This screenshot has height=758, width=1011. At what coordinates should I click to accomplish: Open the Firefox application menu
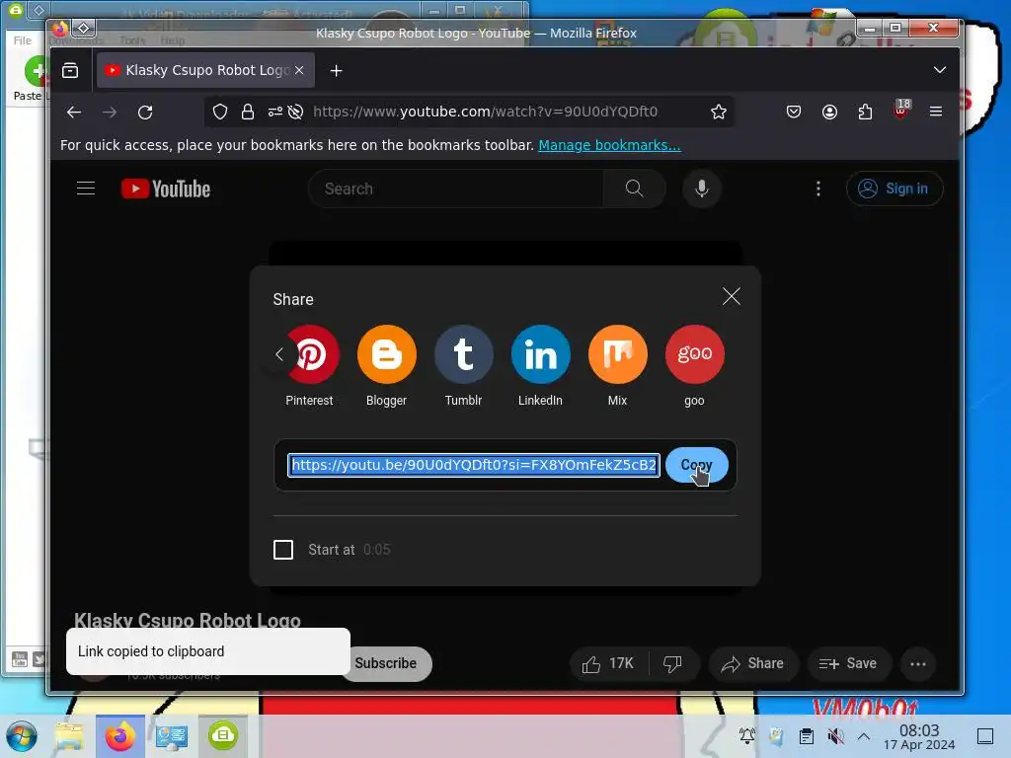point(936,113)
